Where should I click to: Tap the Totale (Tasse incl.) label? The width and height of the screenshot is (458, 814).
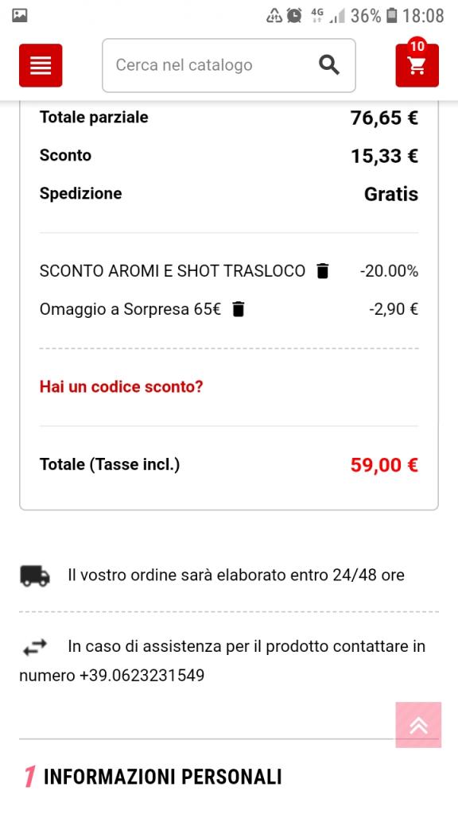tap(110, 464)
